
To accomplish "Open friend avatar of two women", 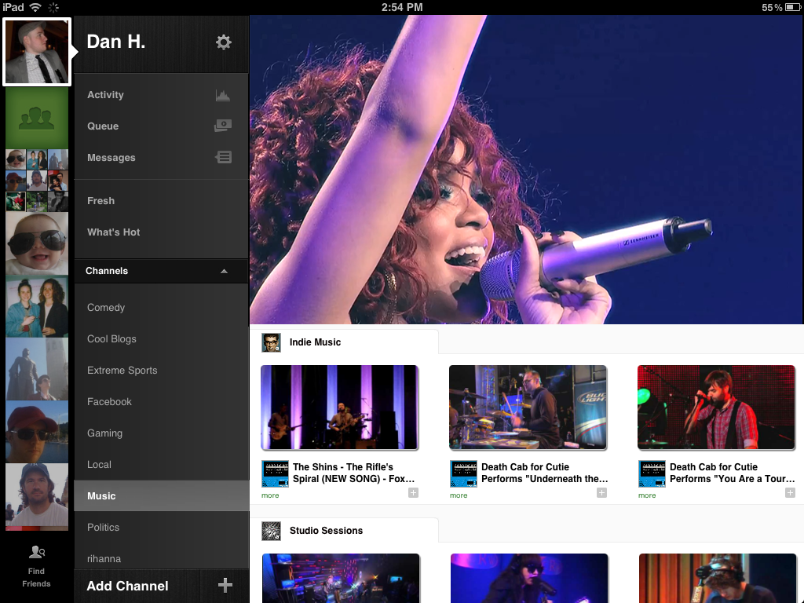I will (37, 307).
